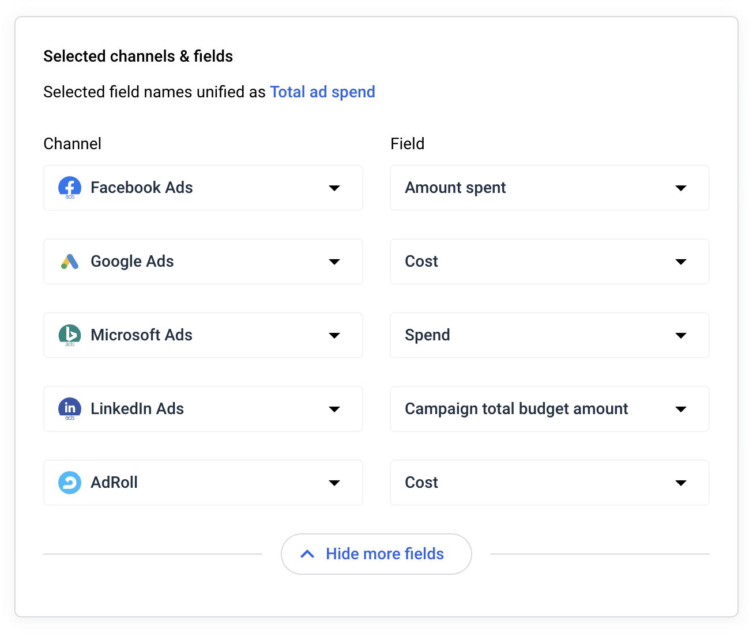Open the Cost dropdown for AdRoll
The image size is (753, 637).
click(681, 483)
